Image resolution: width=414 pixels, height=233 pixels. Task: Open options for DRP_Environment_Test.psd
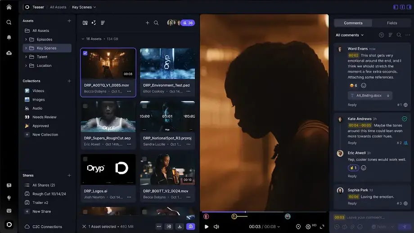188,91
